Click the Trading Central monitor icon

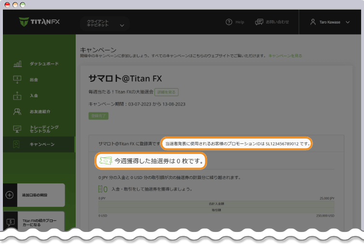[x=17, y=129]
